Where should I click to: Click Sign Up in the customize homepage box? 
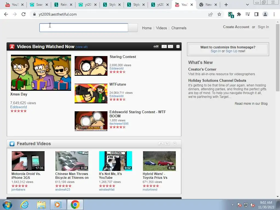click(231, 51)
